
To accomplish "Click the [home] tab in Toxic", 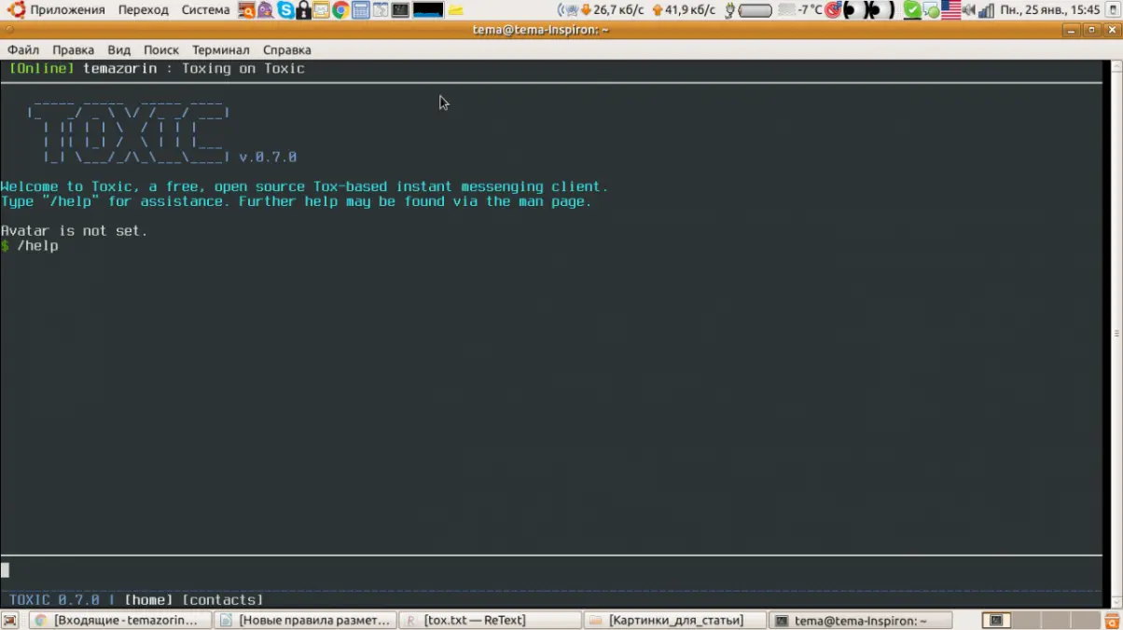I will 149,600.
